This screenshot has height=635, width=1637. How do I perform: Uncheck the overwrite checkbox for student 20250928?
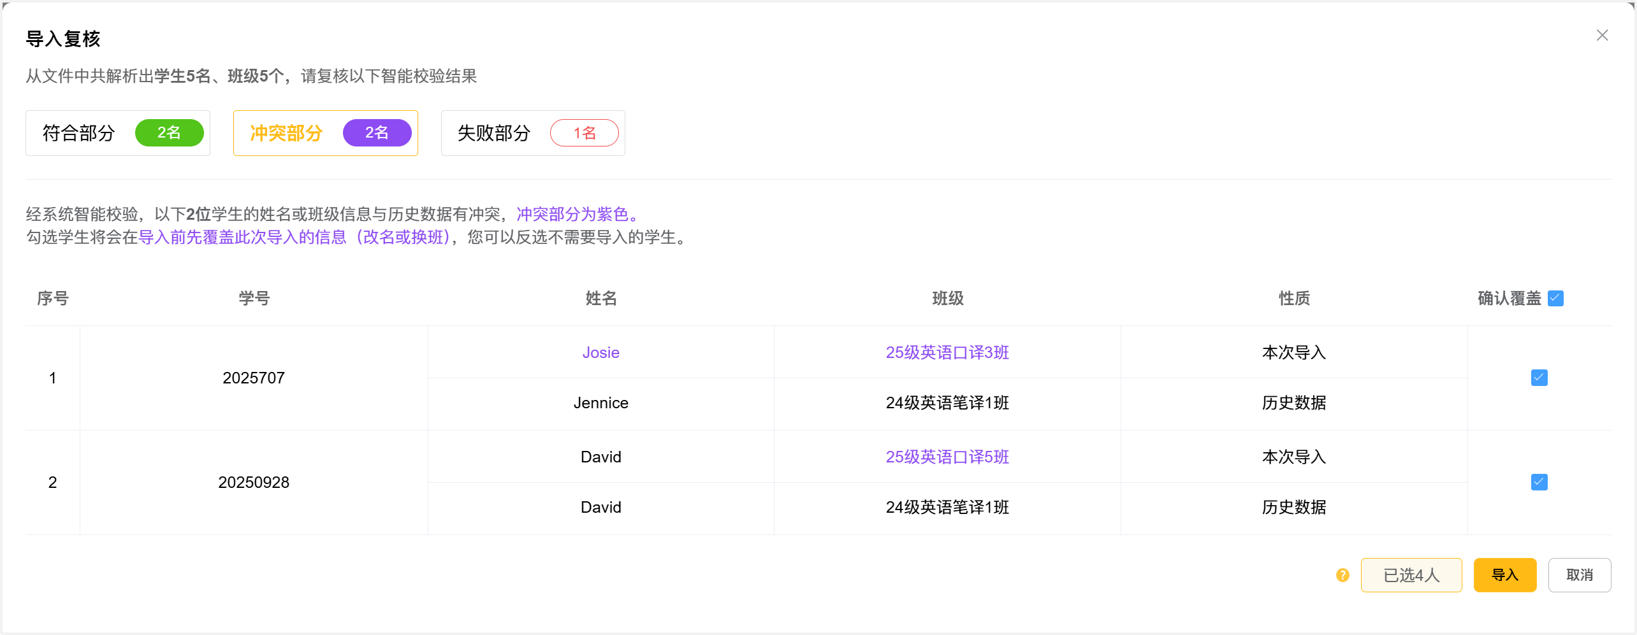tap(1539, 482)
